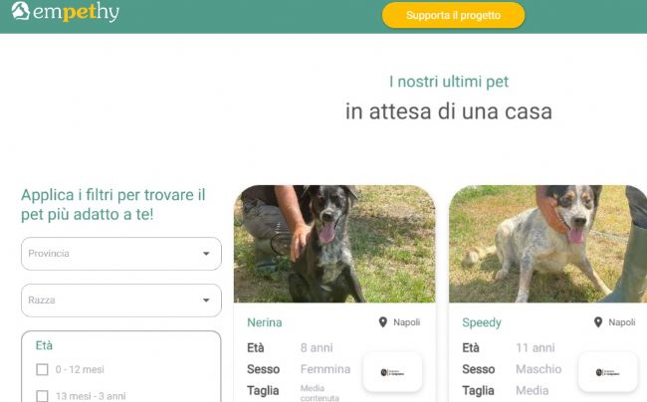This screenshot has height=402, width=647.
Task: Check the 13 mesi - 3 anni filter
Action: (42, 396)
